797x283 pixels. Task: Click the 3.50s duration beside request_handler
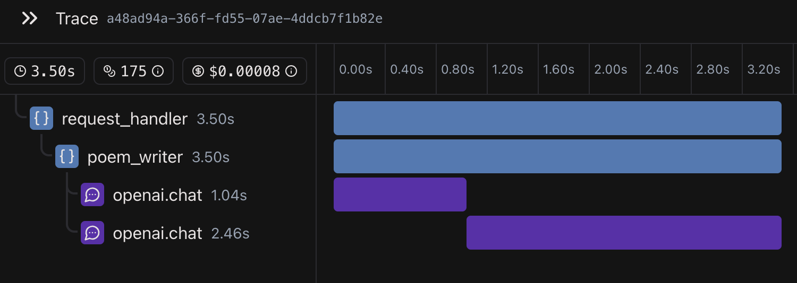[x=215, y=119]
